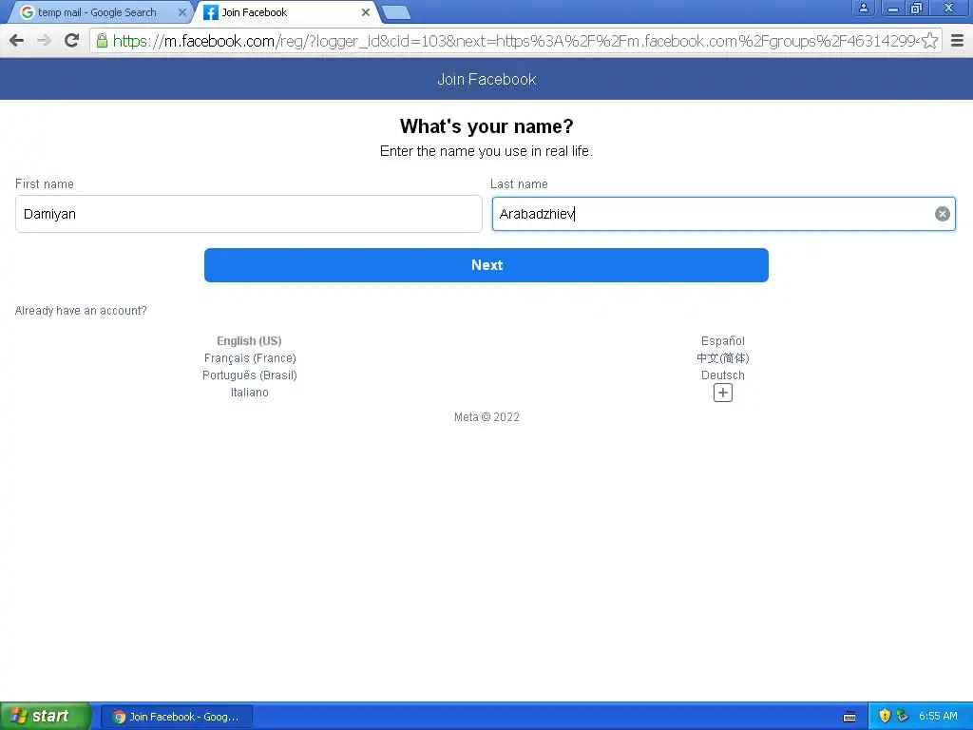Select the English (US) language entry
973x730 pixels.
coord(249,341)
